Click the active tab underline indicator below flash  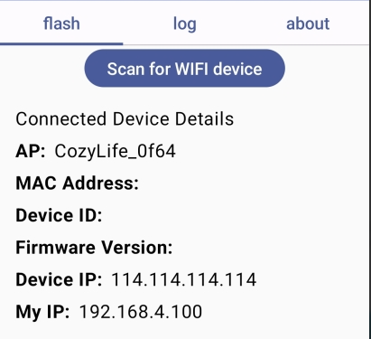(61, 44)
